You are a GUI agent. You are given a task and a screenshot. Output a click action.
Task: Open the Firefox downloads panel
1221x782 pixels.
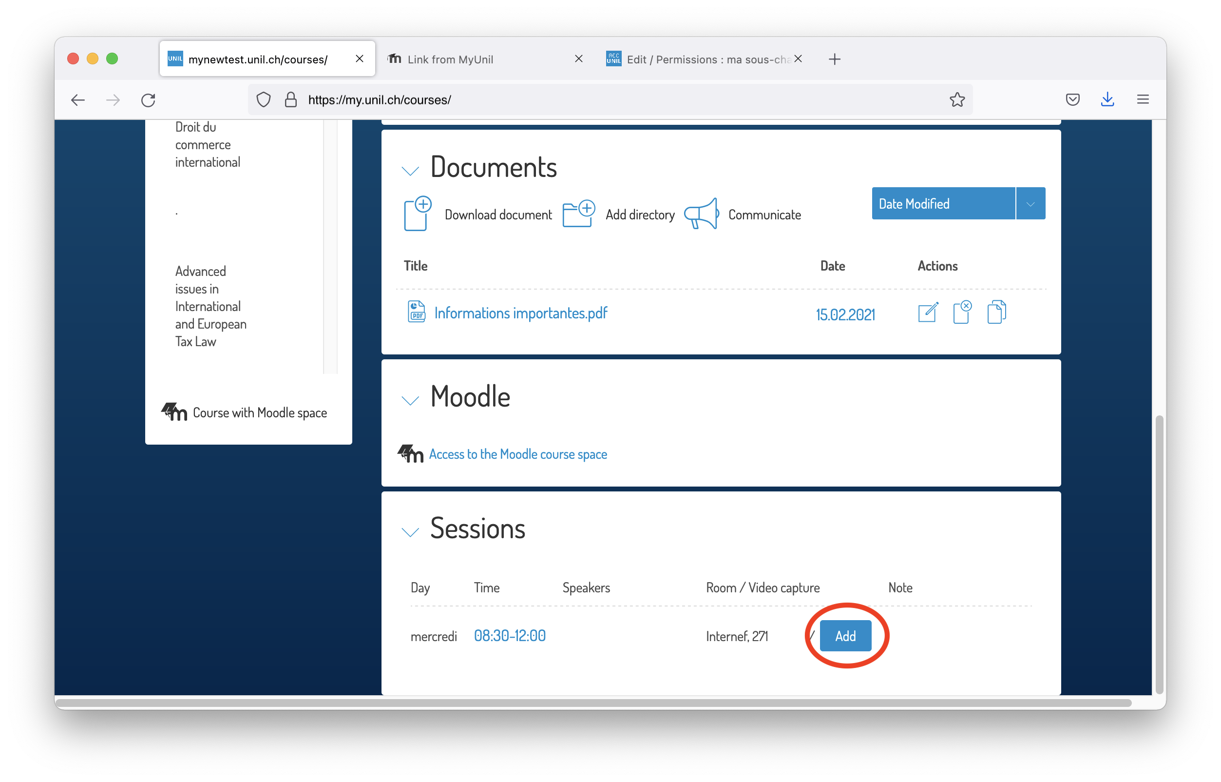[1107, 99]
